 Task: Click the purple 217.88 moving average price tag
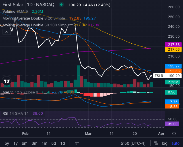173,45
